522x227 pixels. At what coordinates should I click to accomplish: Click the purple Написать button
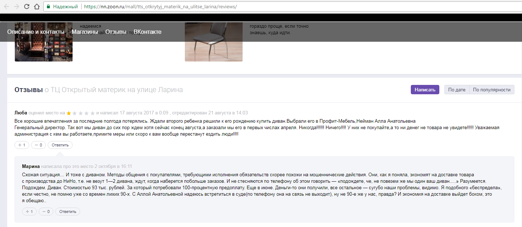click(x=425, y=90)
